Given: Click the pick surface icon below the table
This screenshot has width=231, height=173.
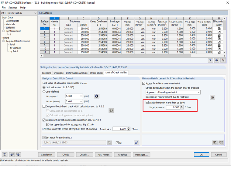Looking at the screenshot, I should click(x=223, y=60).
